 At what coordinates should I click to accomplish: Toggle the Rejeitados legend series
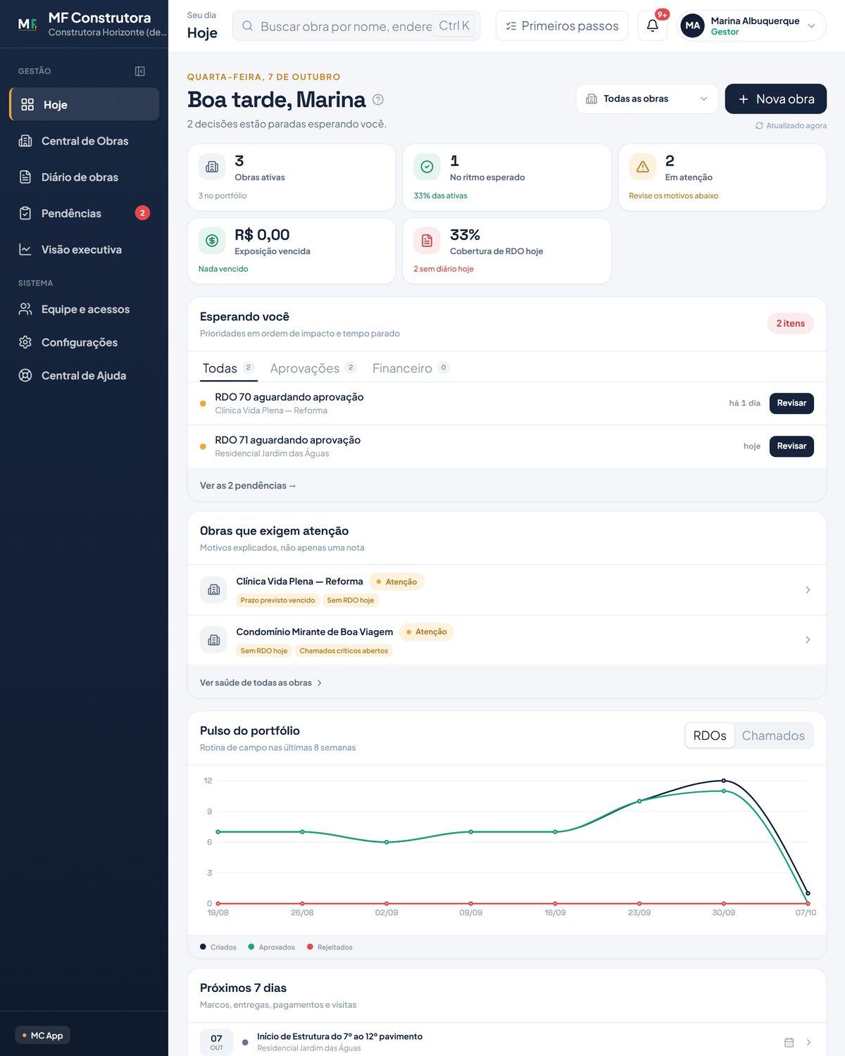coord(330,948)
